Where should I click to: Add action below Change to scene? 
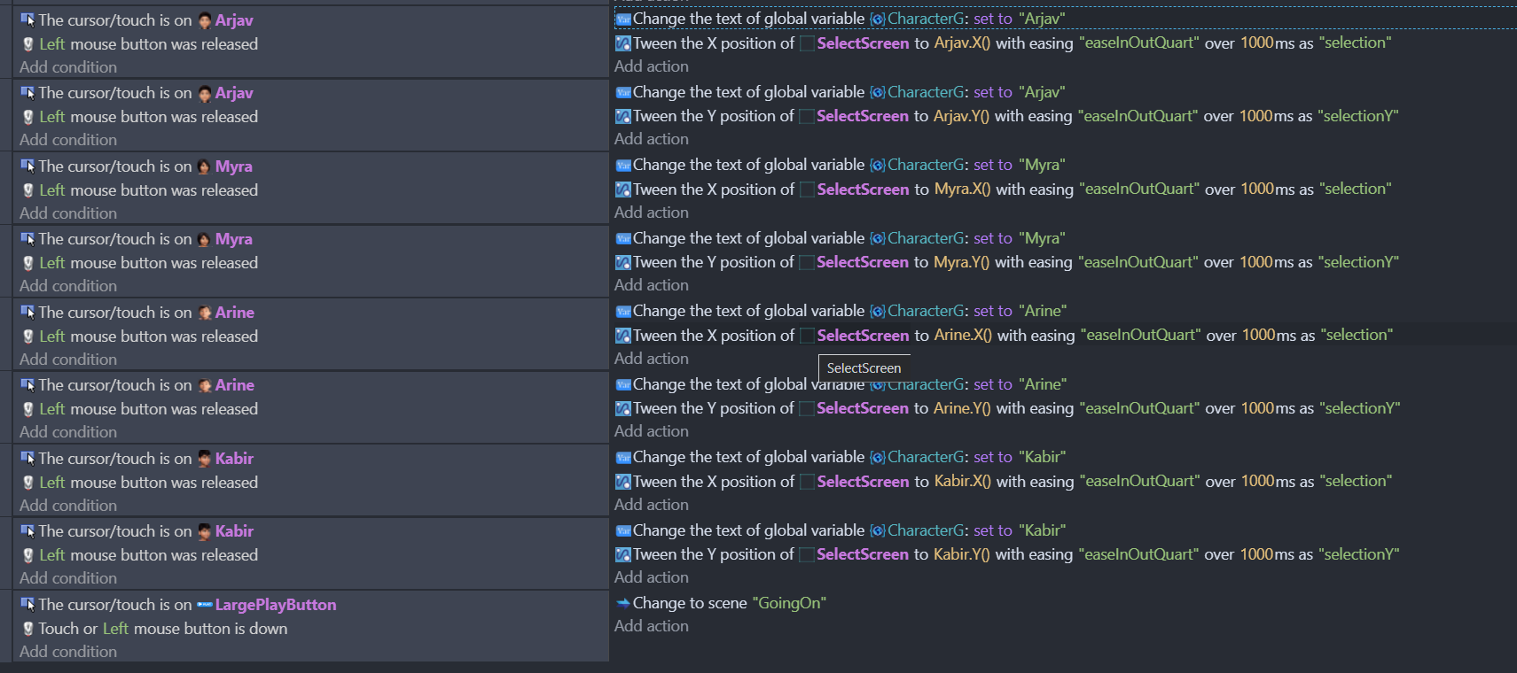[x=651, y=626]
